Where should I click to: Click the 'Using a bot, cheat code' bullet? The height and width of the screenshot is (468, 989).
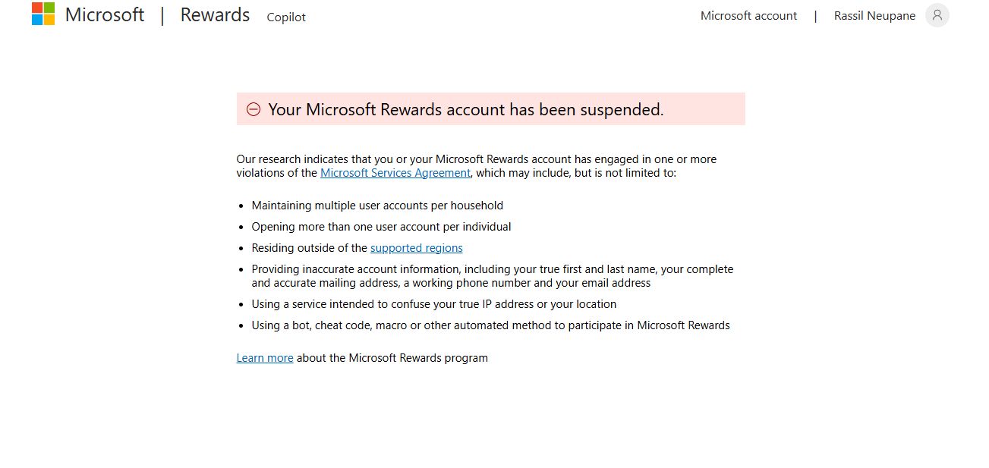pos(490,325)
